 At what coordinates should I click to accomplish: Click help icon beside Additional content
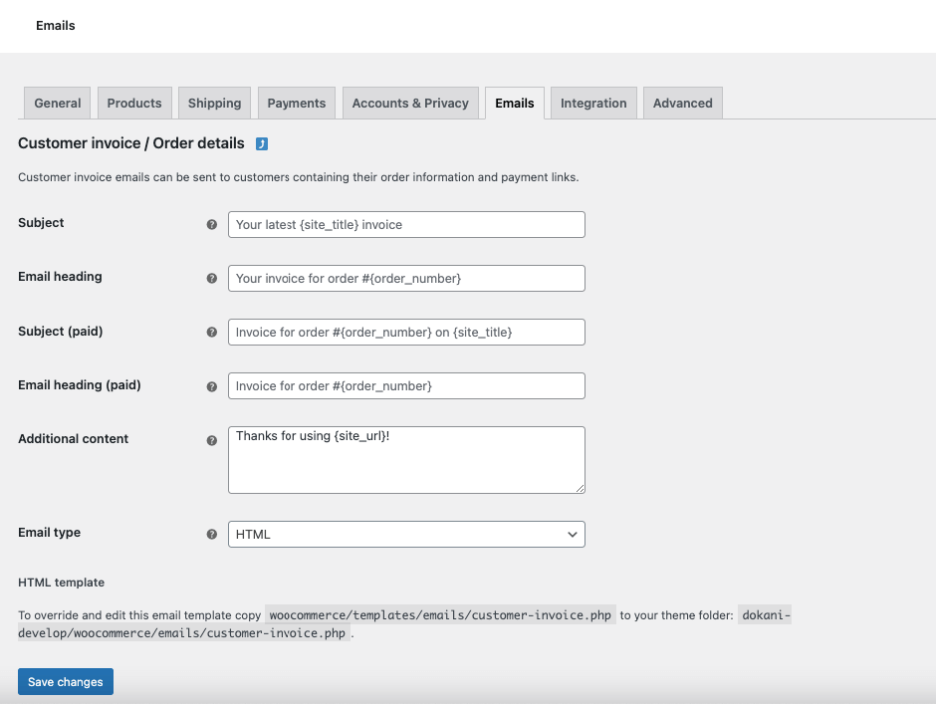point(212,440)
